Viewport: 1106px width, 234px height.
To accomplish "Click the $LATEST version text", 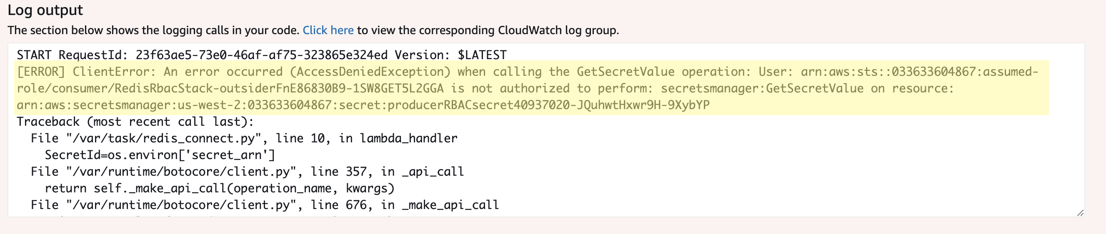I will (482, 55).
